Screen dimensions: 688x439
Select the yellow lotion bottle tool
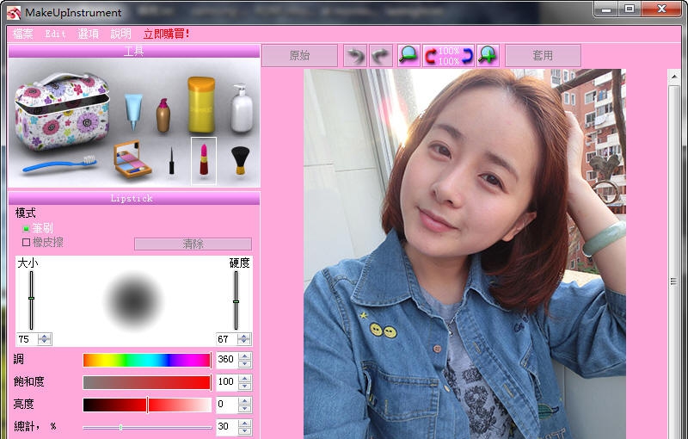click(x=201, y=105)
